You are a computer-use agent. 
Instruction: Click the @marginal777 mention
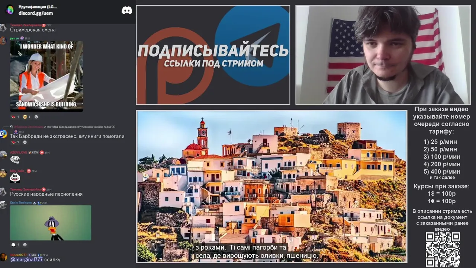[x=26, y=259]
